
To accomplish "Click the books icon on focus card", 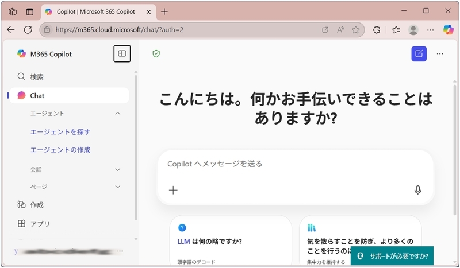I will point(312,228).
